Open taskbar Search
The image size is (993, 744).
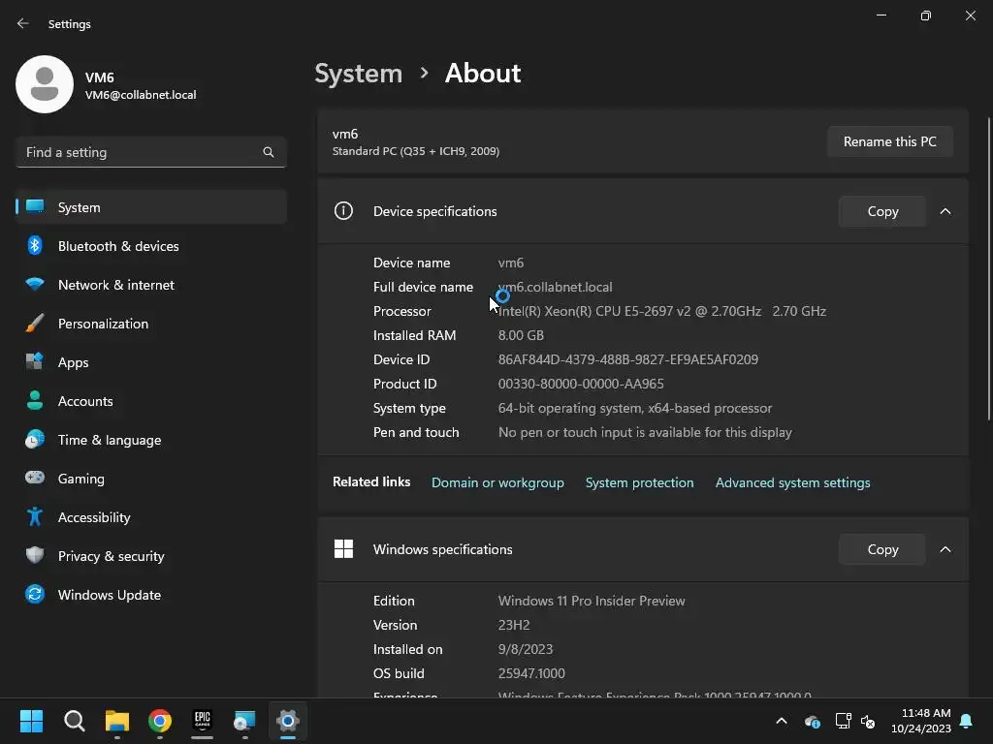[x=74, y=721]
